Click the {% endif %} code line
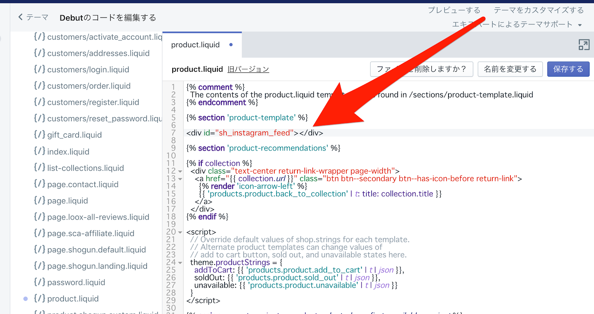 [207, 217]
